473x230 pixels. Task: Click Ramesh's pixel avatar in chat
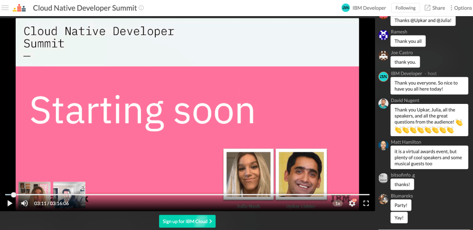click(x=383, y=35)
